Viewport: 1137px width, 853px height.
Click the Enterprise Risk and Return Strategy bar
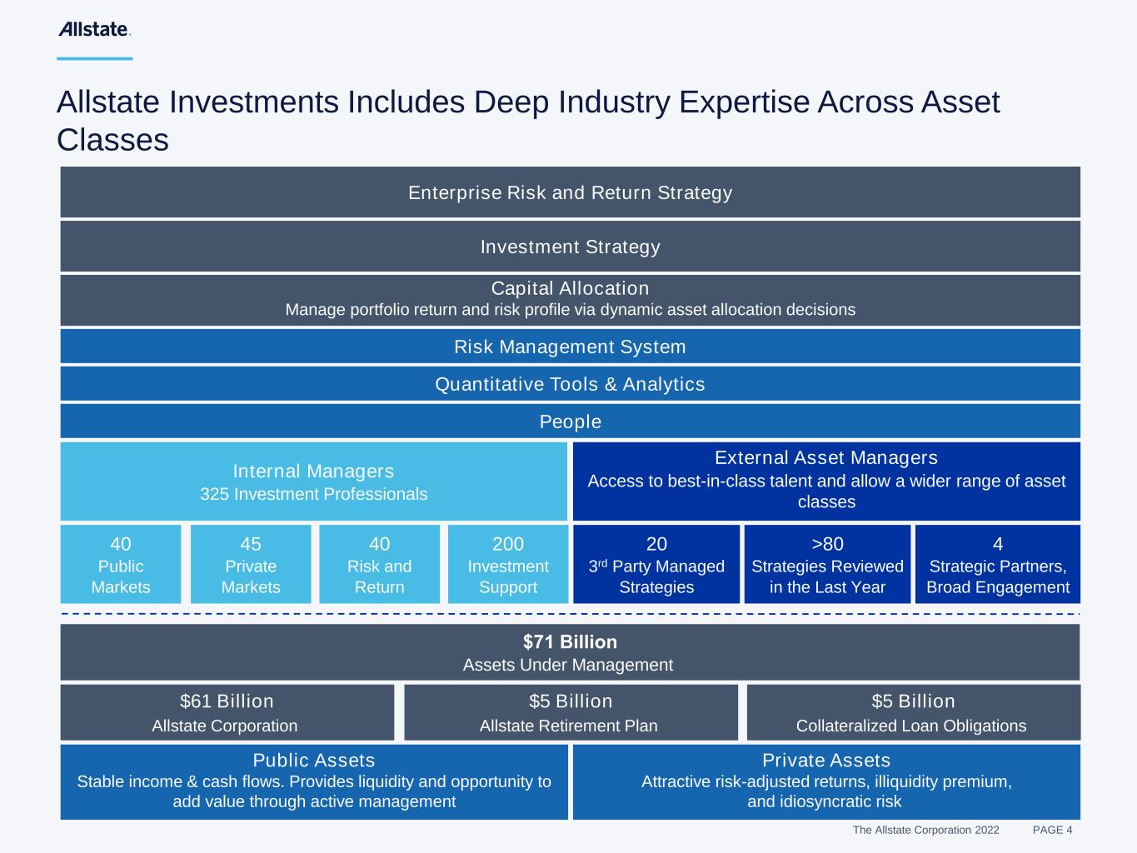pos(570,192)
